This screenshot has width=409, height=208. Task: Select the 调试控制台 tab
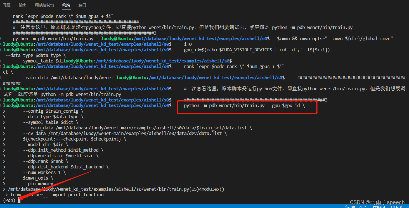click(x=45, y=5)
